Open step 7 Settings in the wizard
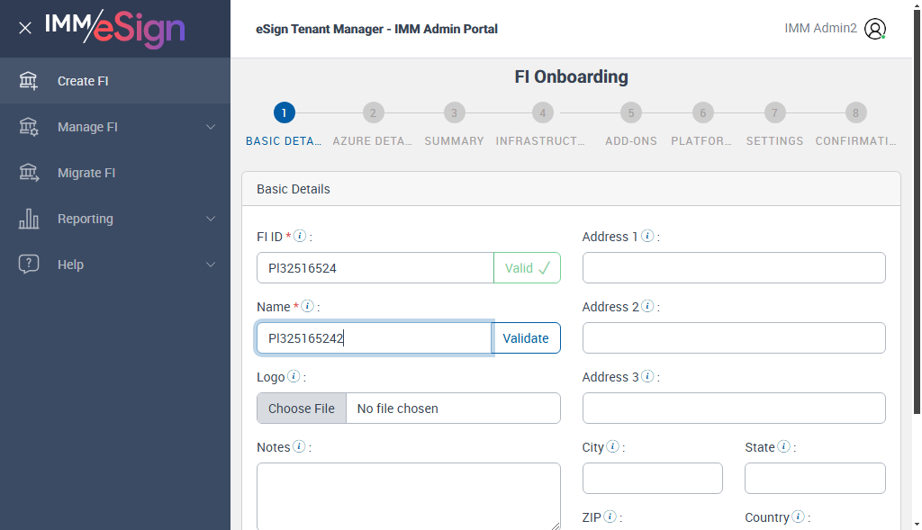 [x=774, y=113]
